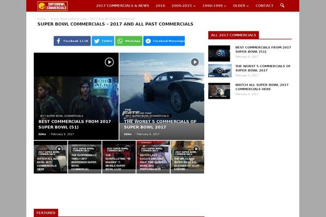Open the Contact menu item

tap(265, 5)
